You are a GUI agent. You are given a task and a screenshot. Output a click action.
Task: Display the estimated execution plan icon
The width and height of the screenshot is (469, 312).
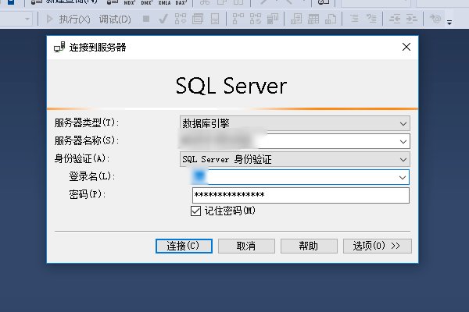coord(181,19)
